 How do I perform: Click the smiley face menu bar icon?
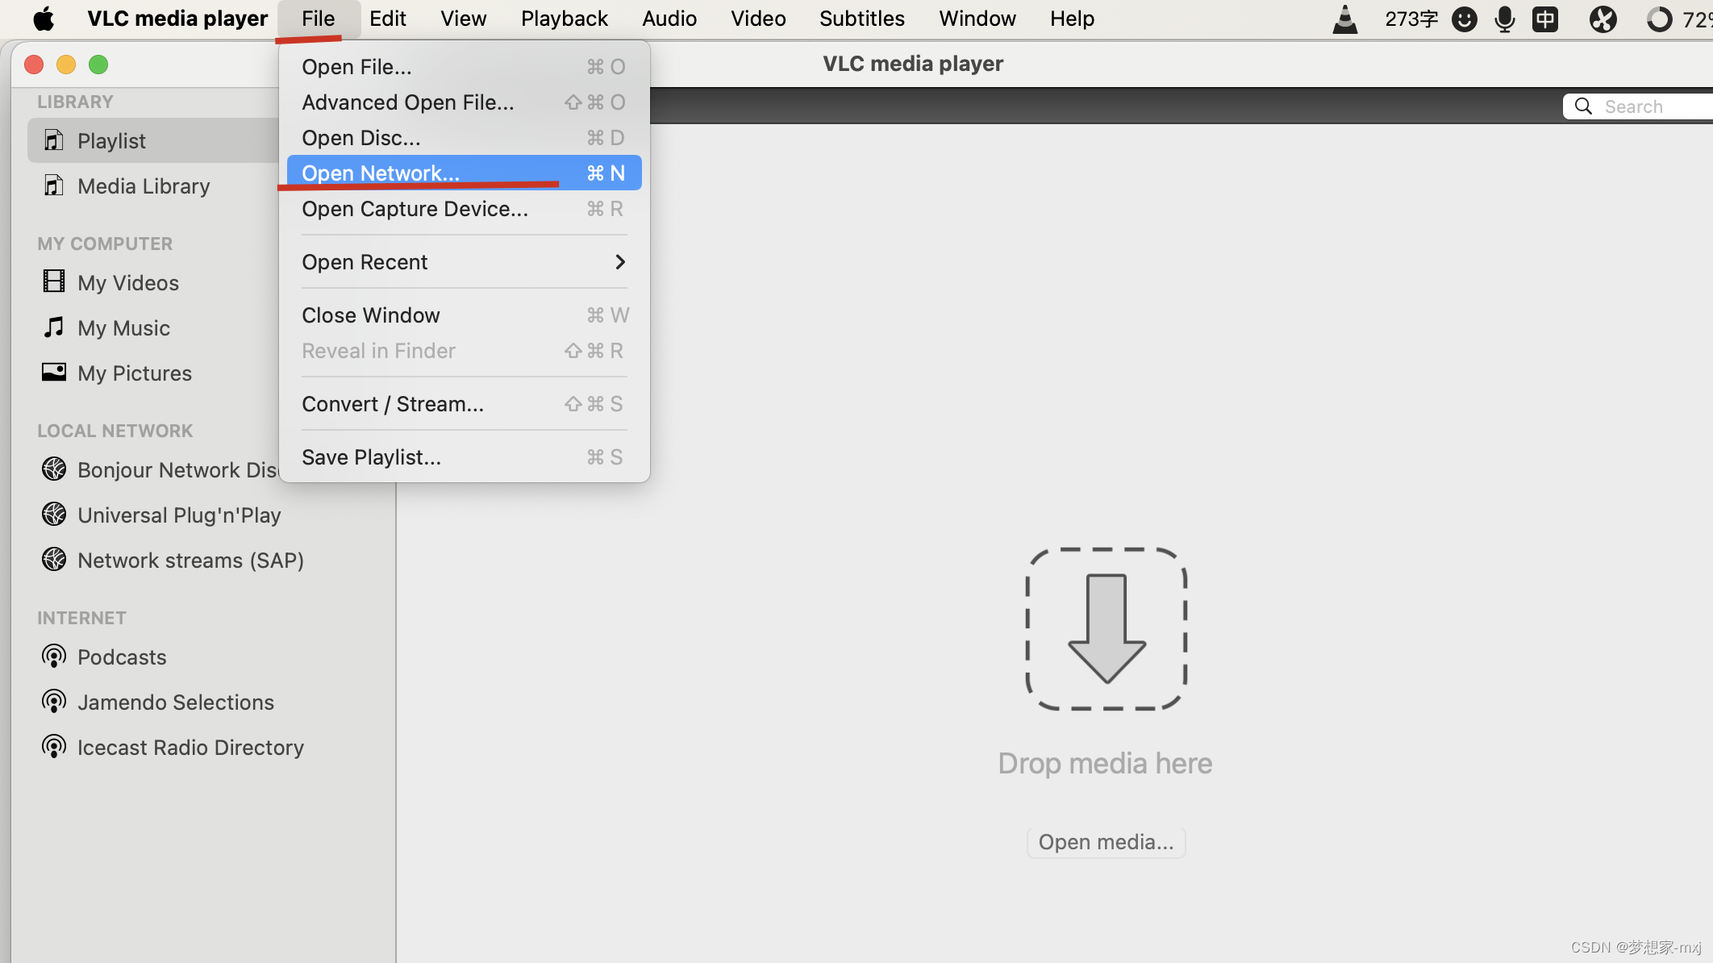(x=1464, y=19)
